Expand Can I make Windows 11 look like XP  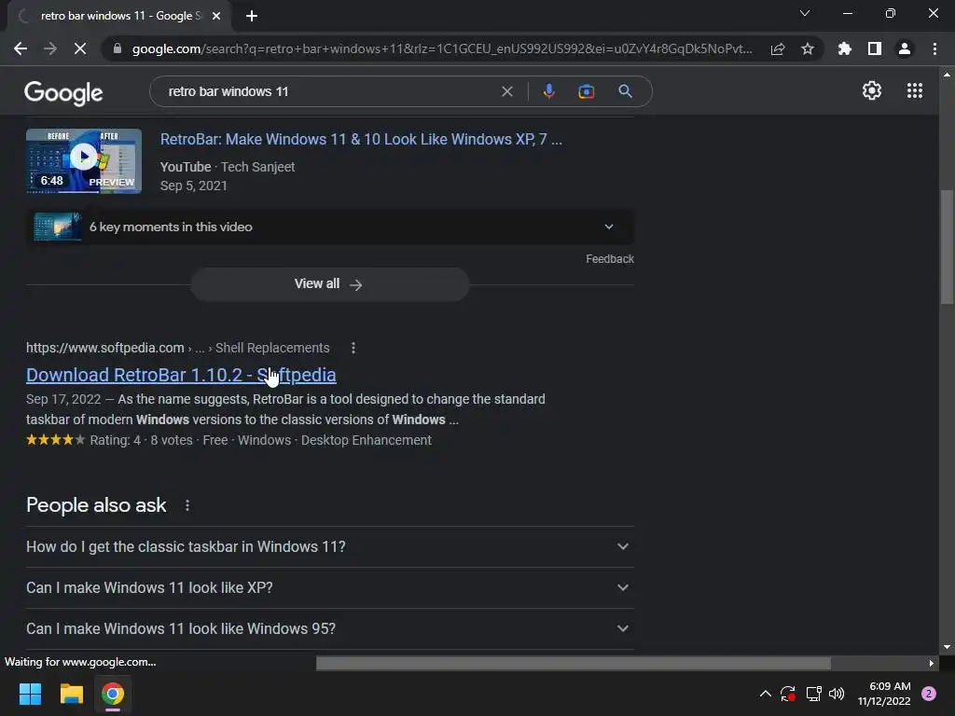pos(329,587)
